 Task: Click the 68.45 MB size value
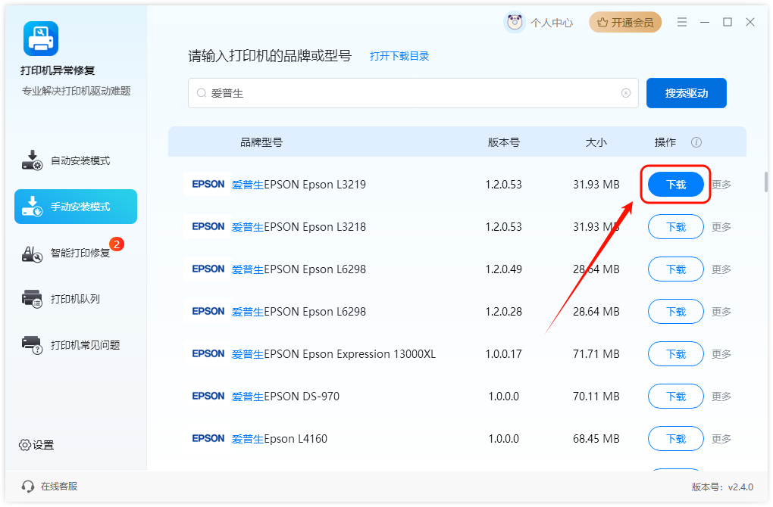pyautogui.click(x=596, y=439)
